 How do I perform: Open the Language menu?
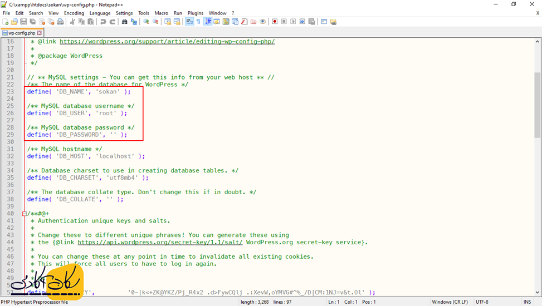tap(100, 13)
